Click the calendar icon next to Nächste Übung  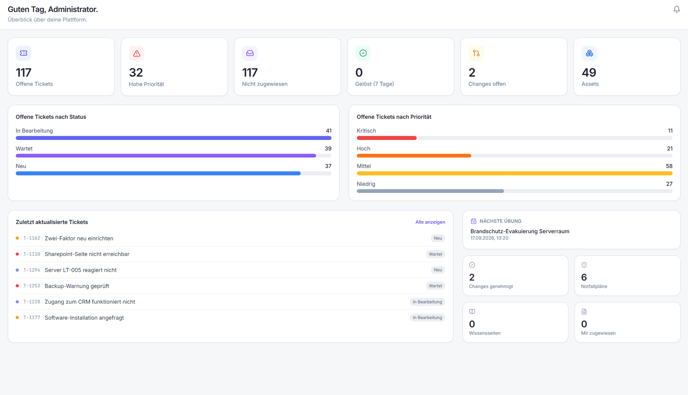click(x=473, y=221)
